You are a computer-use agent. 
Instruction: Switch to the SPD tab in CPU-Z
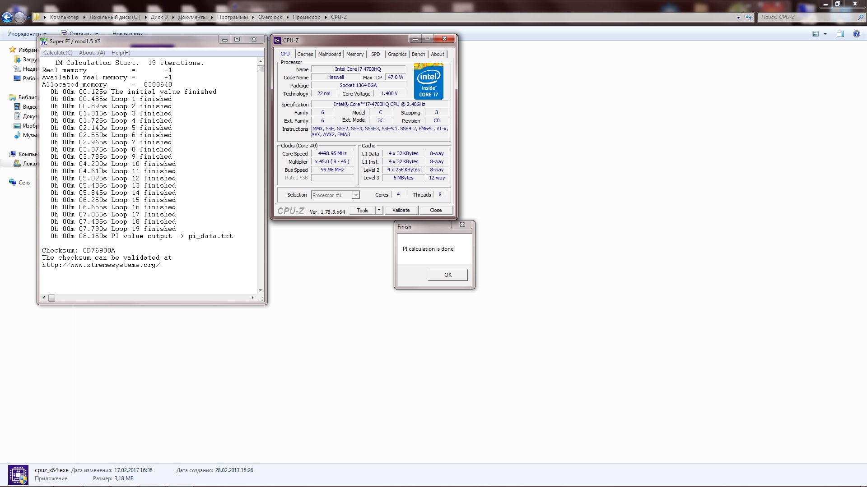376,54
